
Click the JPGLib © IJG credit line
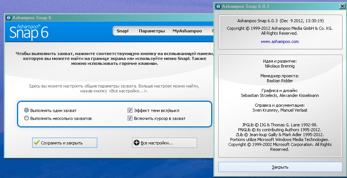[x=280, y=125]
